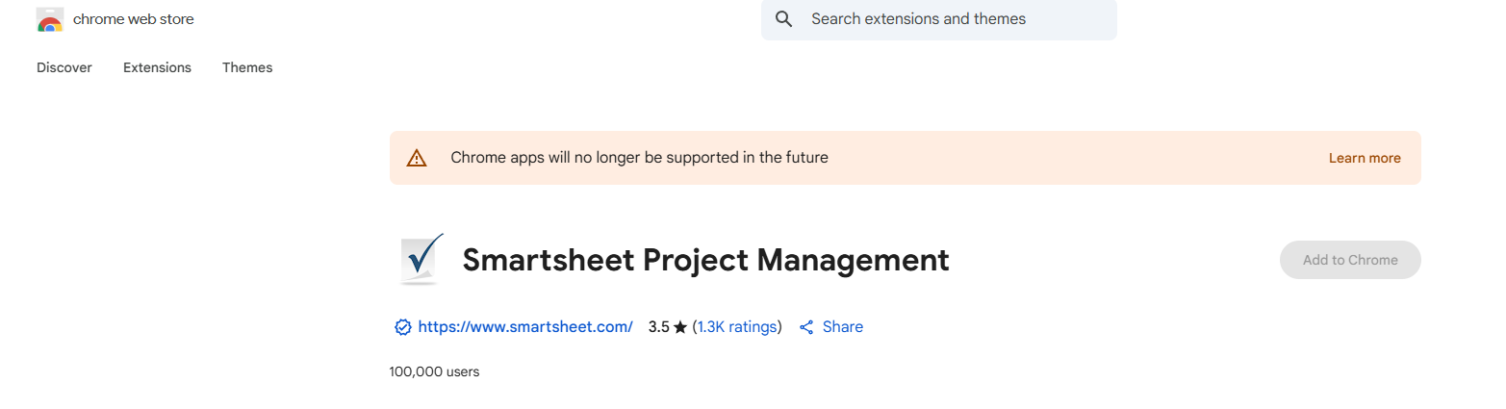Click the blue verified badge icon

(403, 327)
